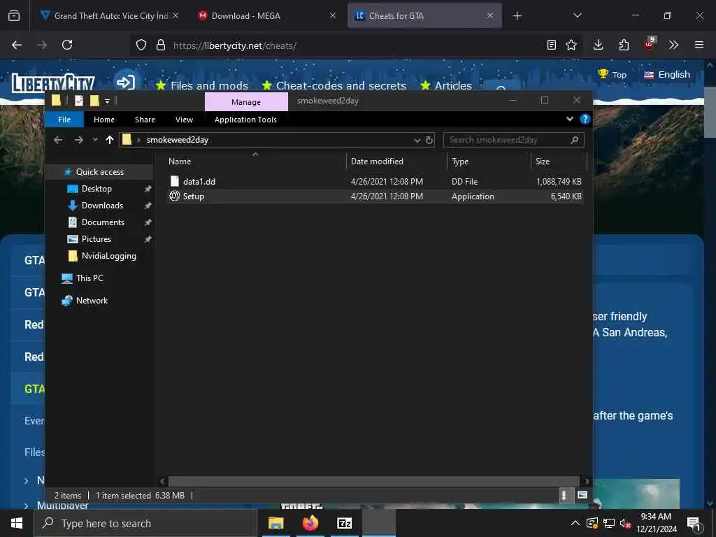716x537 pixels.
Task: Bookmark this page with the star icon
Action: (571, 45)
